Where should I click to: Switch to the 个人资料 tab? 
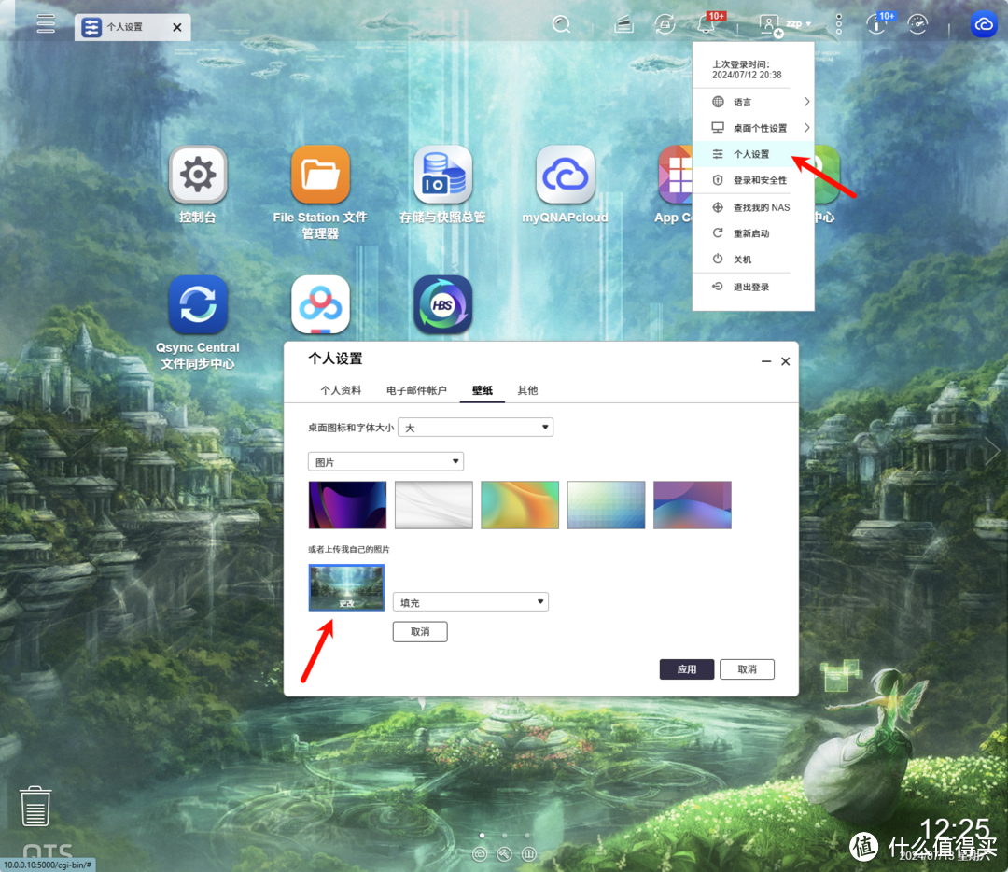click(x=341, y=390)
